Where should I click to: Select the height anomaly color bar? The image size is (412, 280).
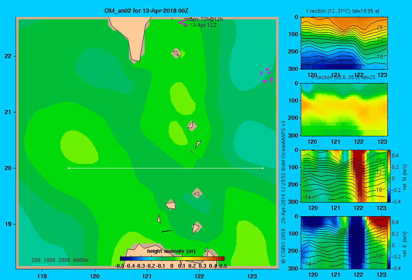pyautogui.click(x=172, y=259)
